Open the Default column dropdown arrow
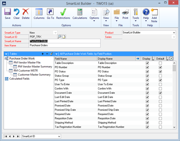 click(167, 59)
